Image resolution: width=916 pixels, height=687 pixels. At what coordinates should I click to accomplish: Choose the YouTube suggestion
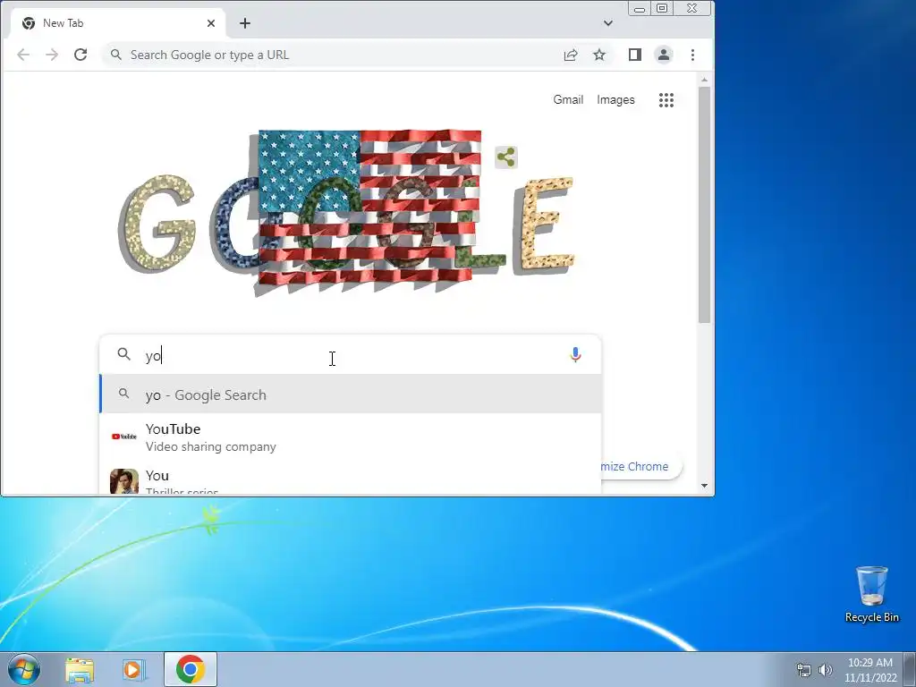pos(351,437)
